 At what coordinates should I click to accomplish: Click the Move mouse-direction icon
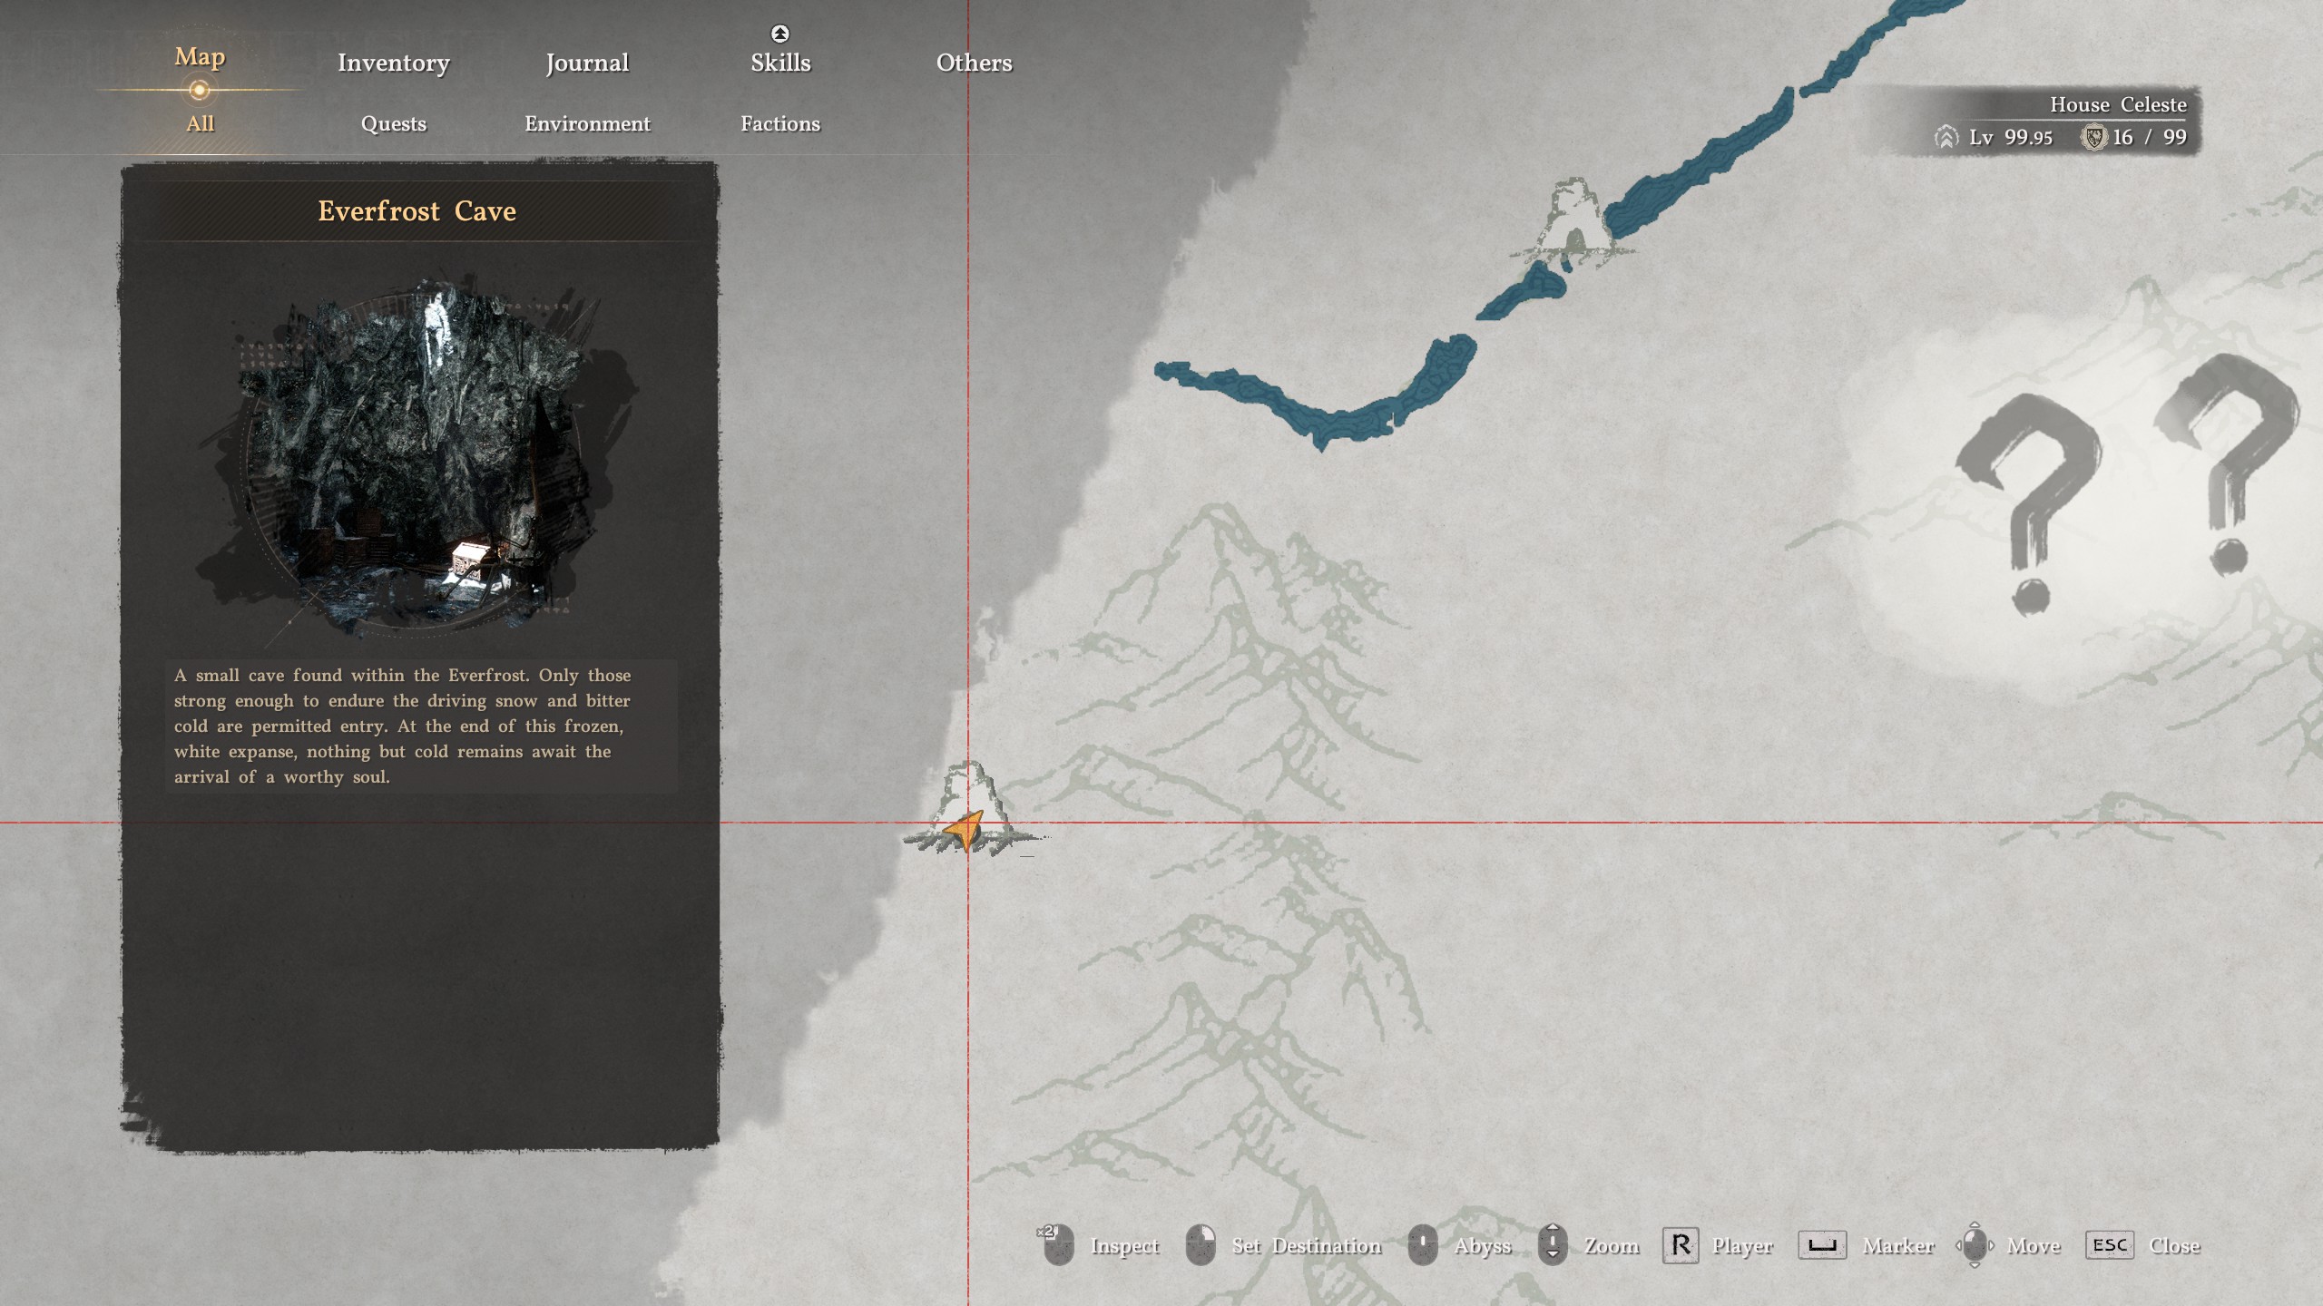point(1975,1244)
